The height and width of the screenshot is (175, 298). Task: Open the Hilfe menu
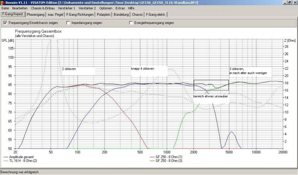point(131,8)
